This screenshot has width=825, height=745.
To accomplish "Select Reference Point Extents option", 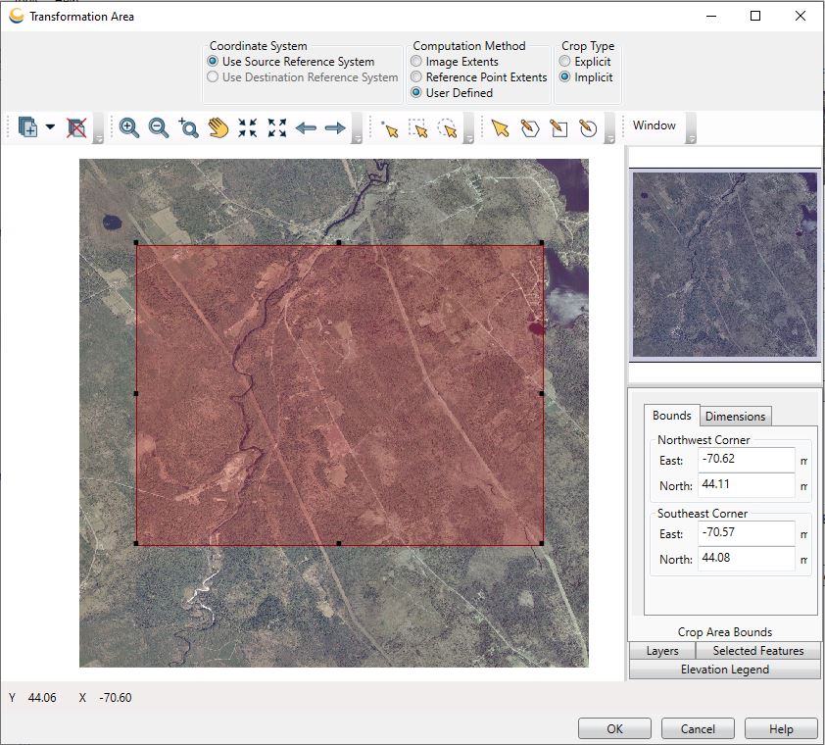I will (417, 77).
